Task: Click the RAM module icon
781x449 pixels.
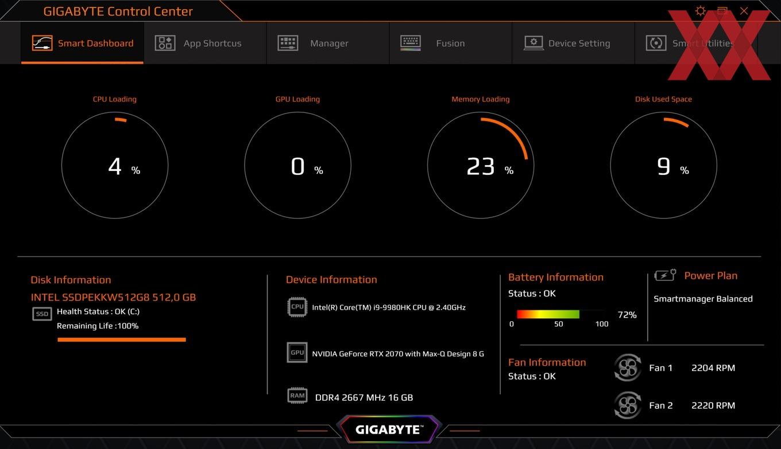Action: (x=297, y=396)
